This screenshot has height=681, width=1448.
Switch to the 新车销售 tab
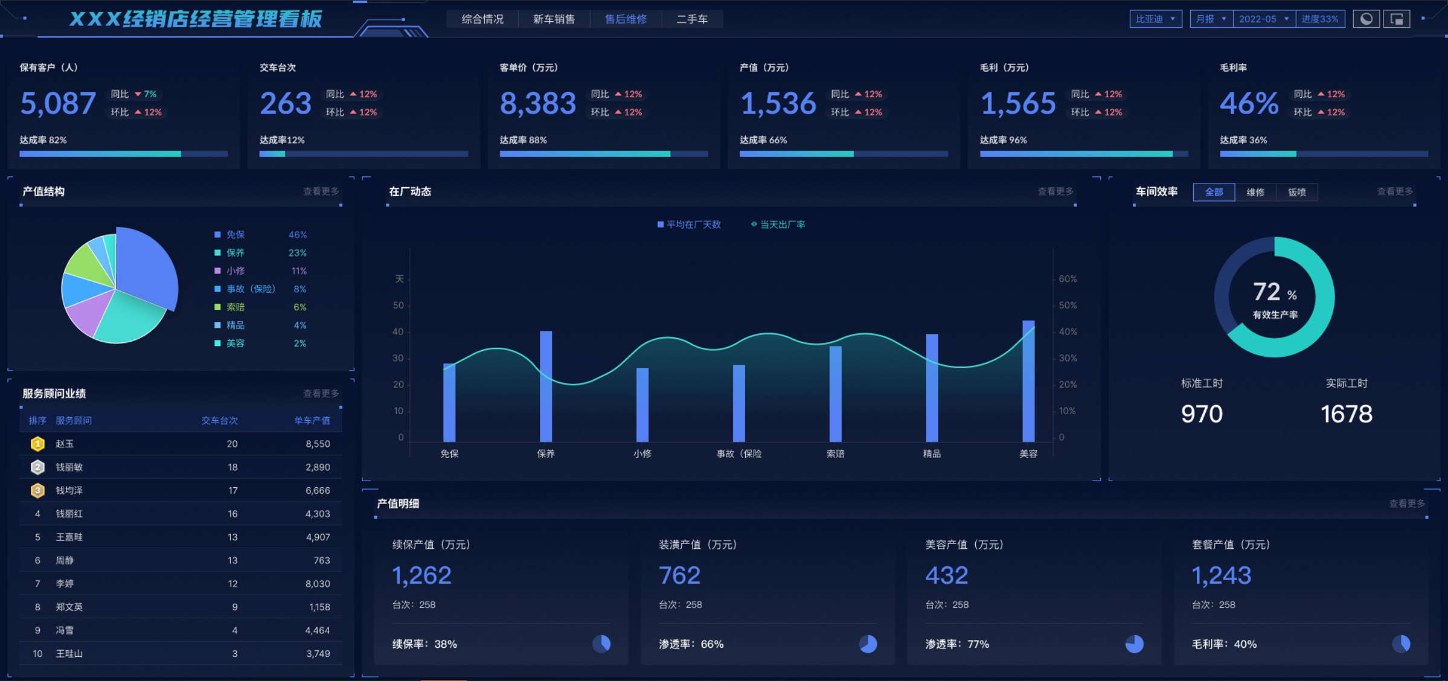554,19
